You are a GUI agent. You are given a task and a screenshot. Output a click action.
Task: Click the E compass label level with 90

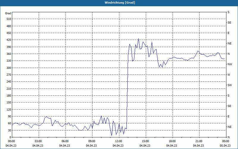coord(228,117)
